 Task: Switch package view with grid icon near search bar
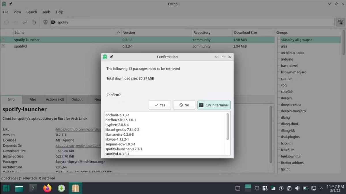(340, 22)
